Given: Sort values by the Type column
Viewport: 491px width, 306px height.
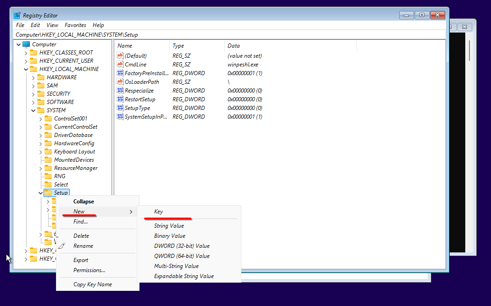Looking at the screenshot, I should pyautogui.click(x=197, y=46).
